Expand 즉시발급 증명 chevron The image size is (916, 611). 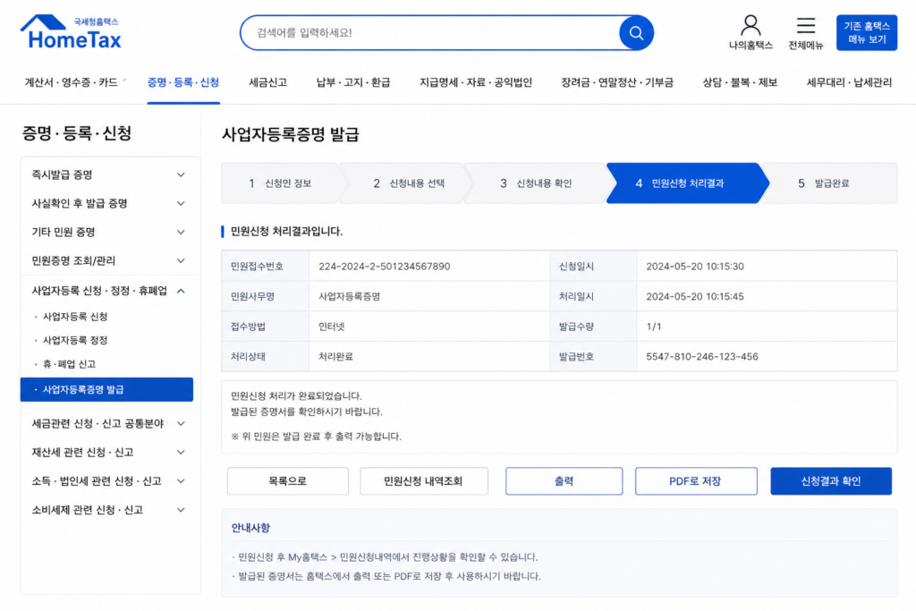point(181,174)
